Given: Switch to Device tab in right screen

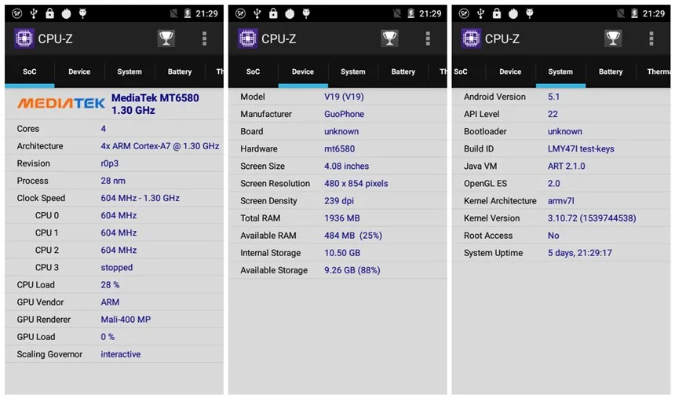Looking at the screenshot, I should click(x=510, y=71).
